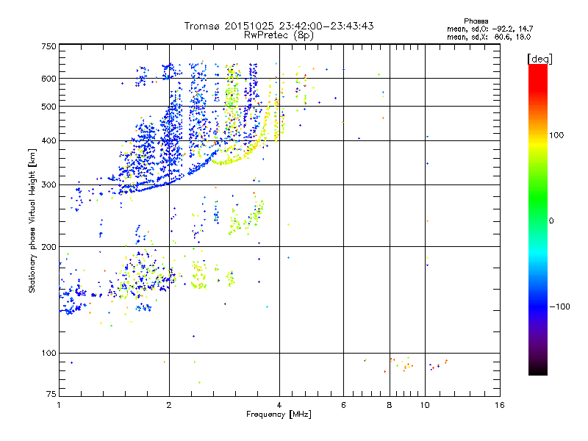Click the x-axis '2' tick label

[x=169, y=405]
